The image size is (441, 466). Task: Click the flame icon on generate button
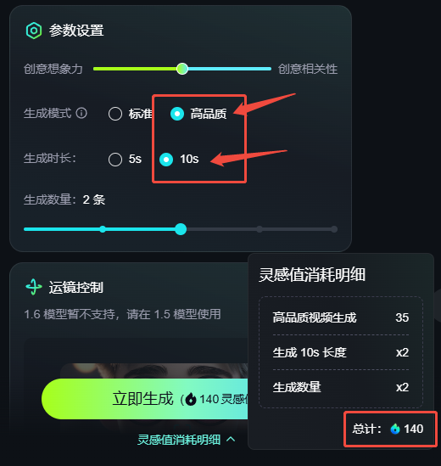click(x=191, y=399)
